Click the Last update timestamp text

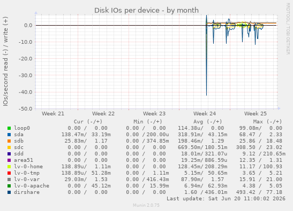226,199
